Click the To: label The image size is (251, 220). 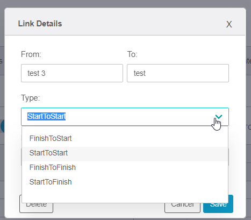coord(132,54)
